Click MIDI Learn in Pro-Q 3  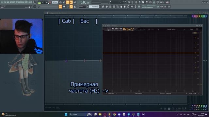point(111,93)
